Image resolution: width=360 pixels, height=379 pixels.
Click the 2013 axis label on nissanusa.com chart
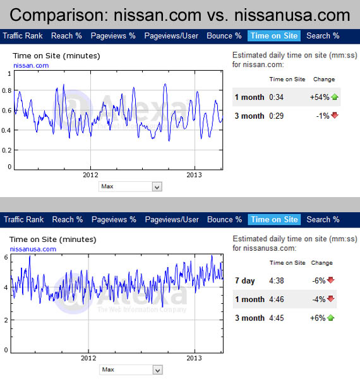point(194,358)
